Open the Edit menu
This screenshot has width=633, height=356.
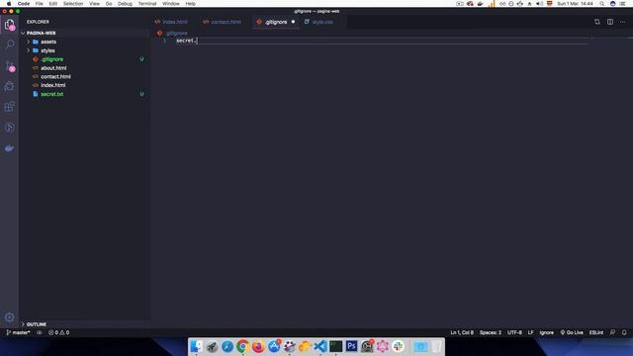pyautogui.click(x=52, y=4)
